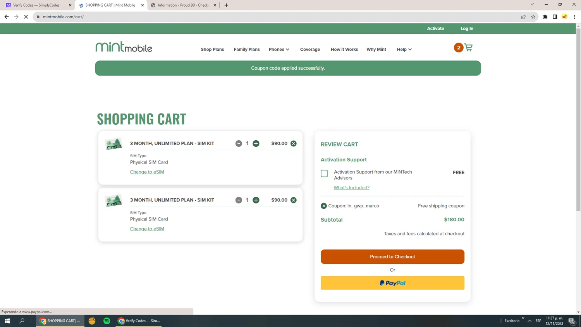Bookmark this page with the star icon
This screenshot has height=327, width=581.
tap(533, 17)
